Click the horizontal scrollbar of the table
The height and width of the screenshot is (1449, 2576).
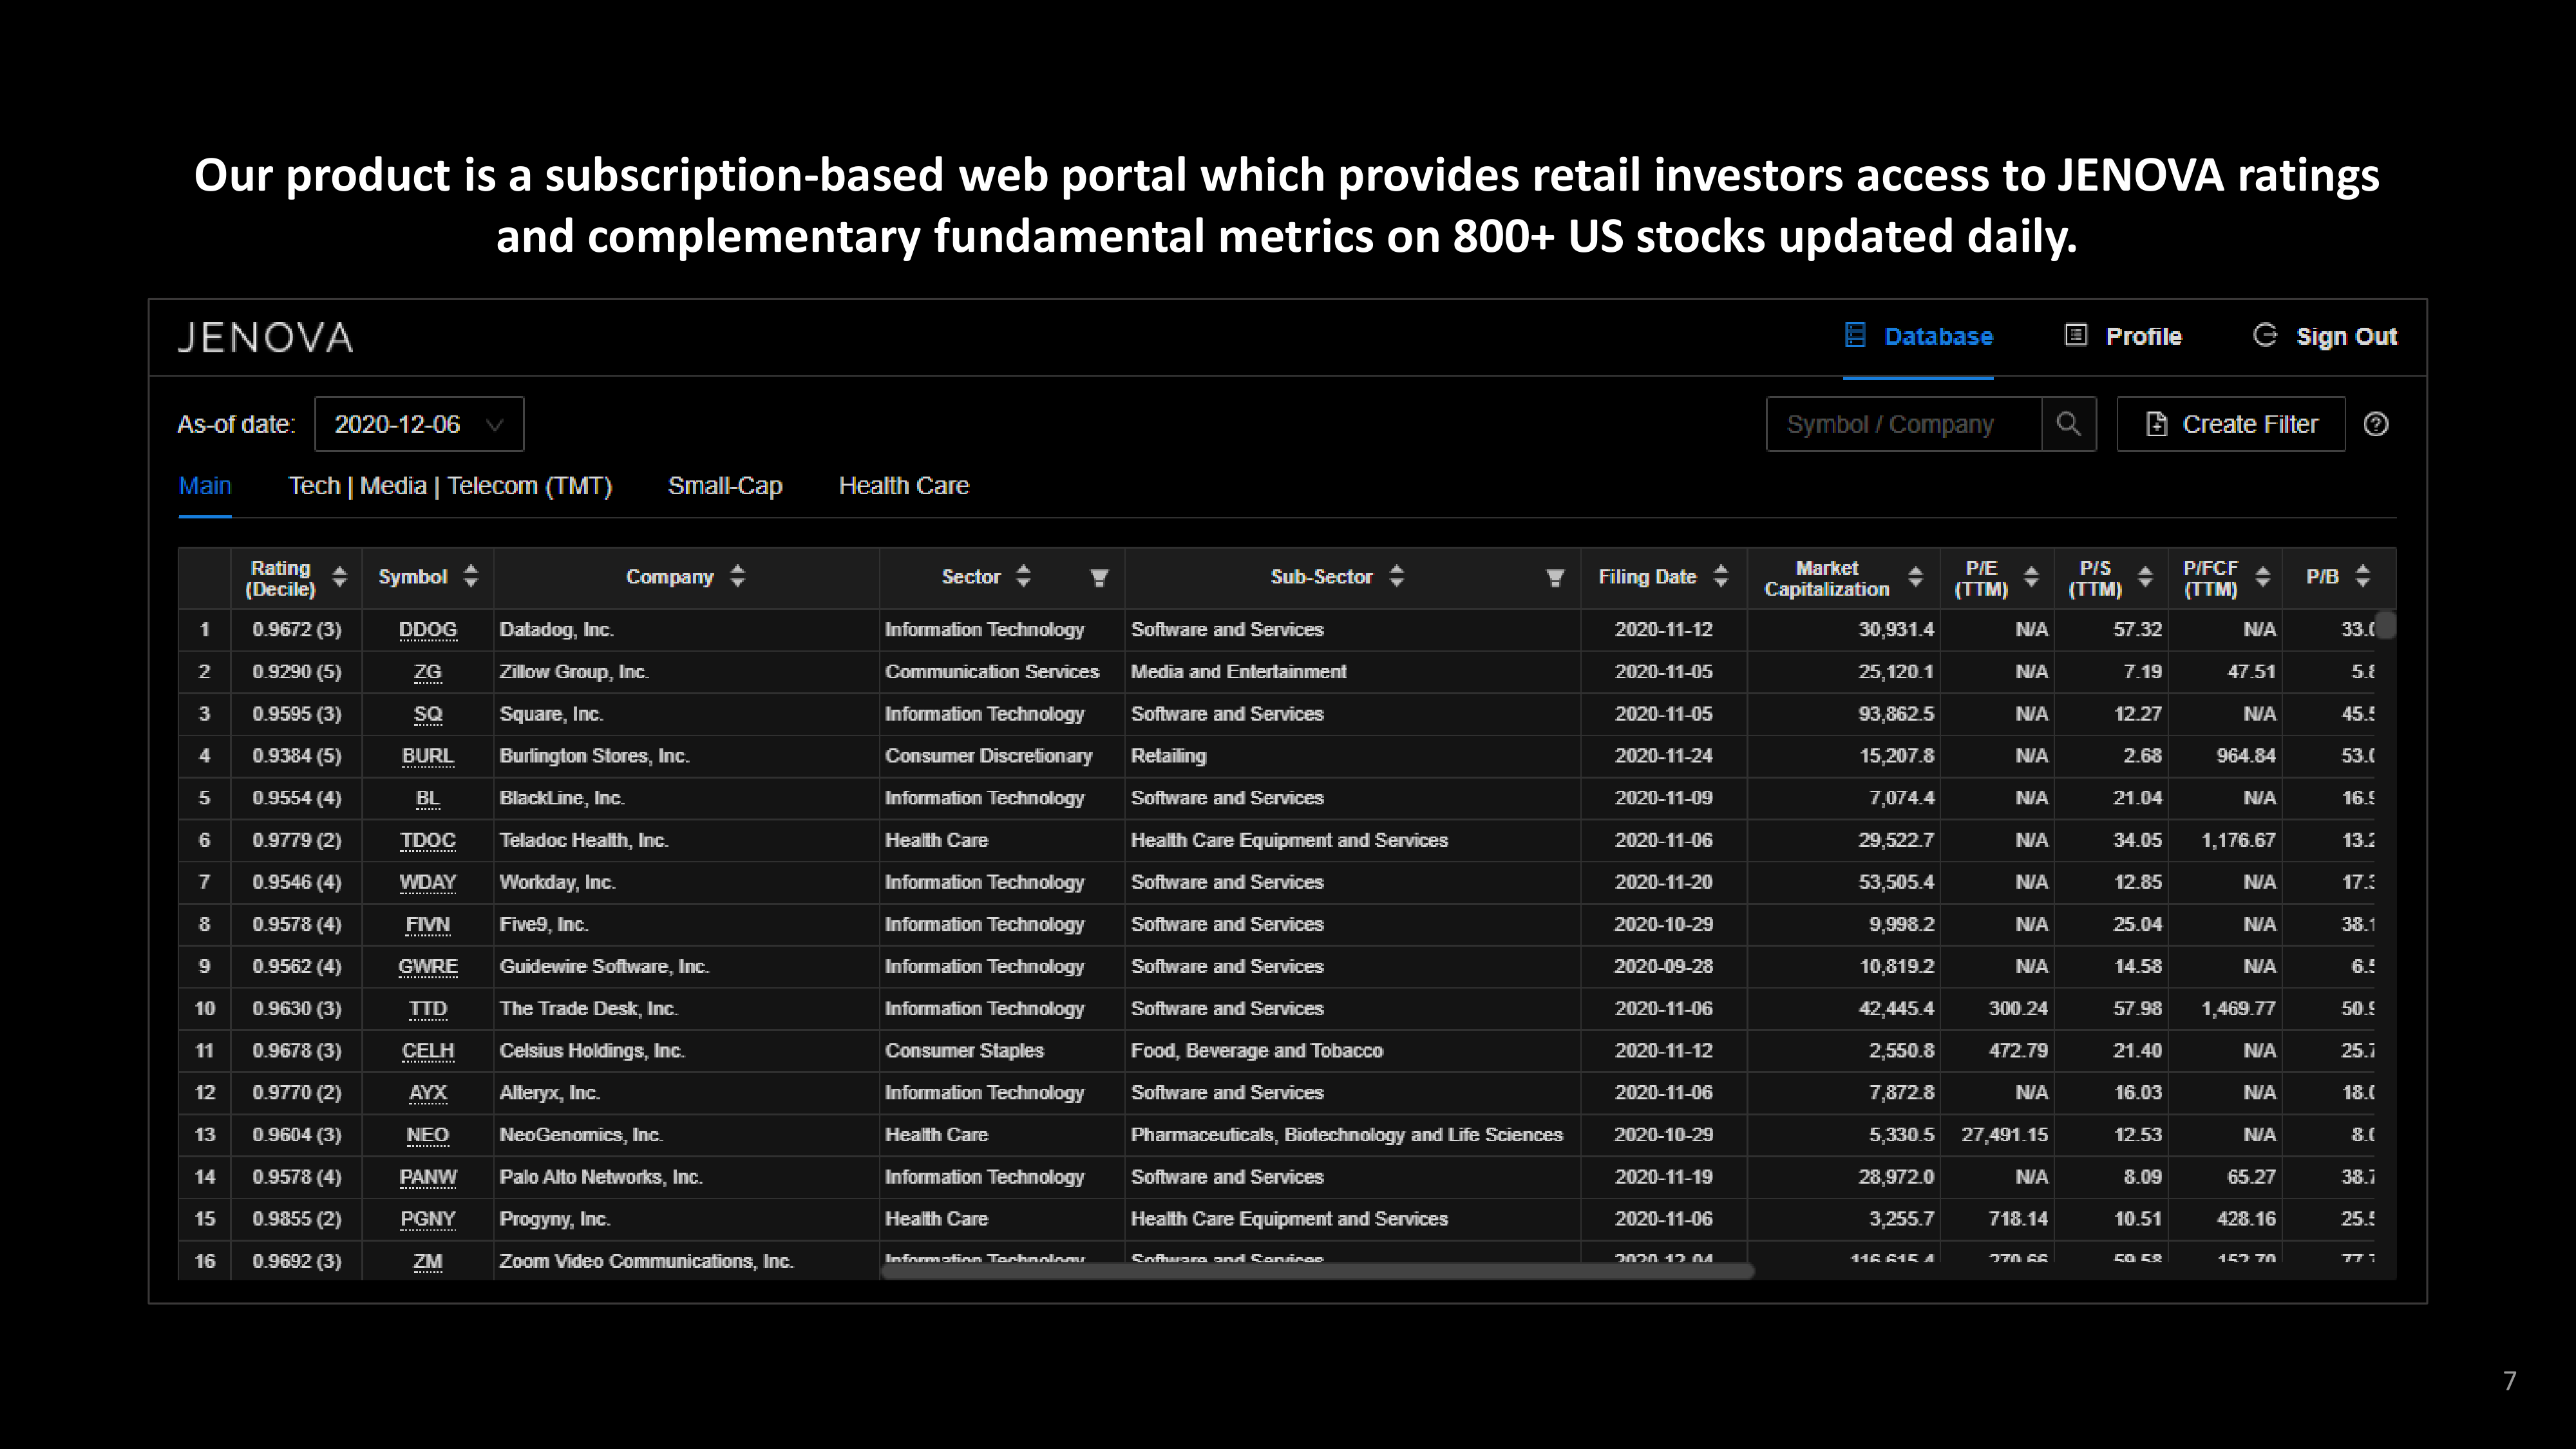point(1317,1271)
